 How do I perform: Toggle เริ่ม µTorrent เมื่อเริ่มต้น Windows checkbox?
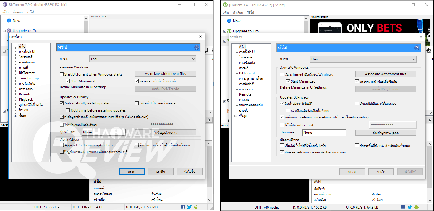[x=282, y=75]
